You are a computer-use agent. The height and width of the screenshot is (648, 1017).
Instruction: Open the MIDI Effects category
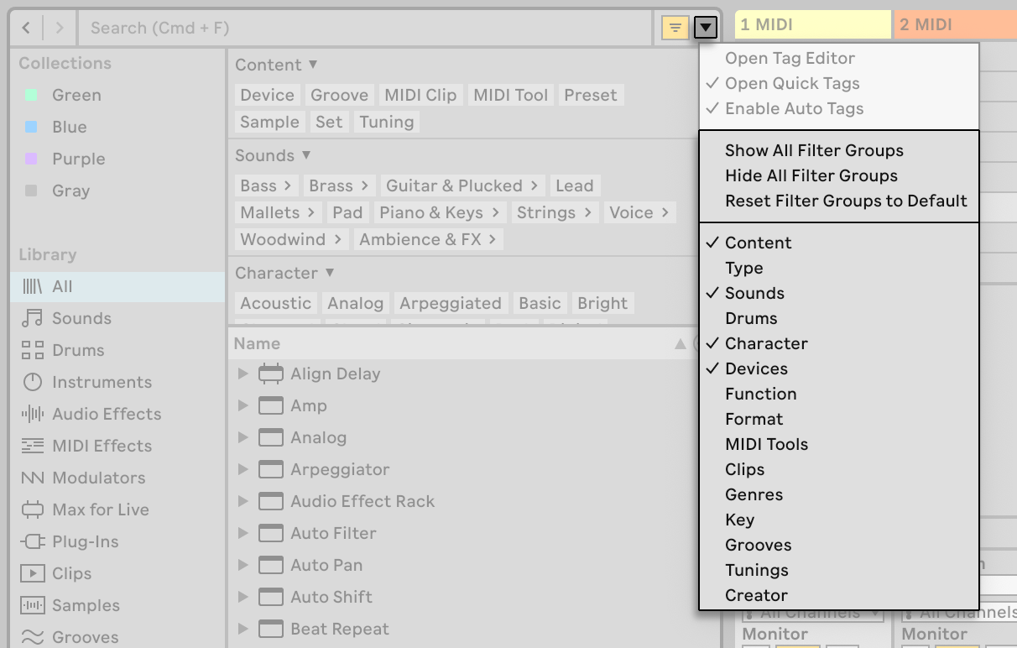pyautogui.click(x=102, y=446)
